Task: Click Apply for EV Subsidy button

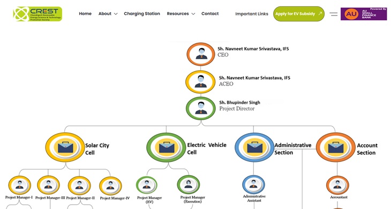Action: (x=299, y=14)
